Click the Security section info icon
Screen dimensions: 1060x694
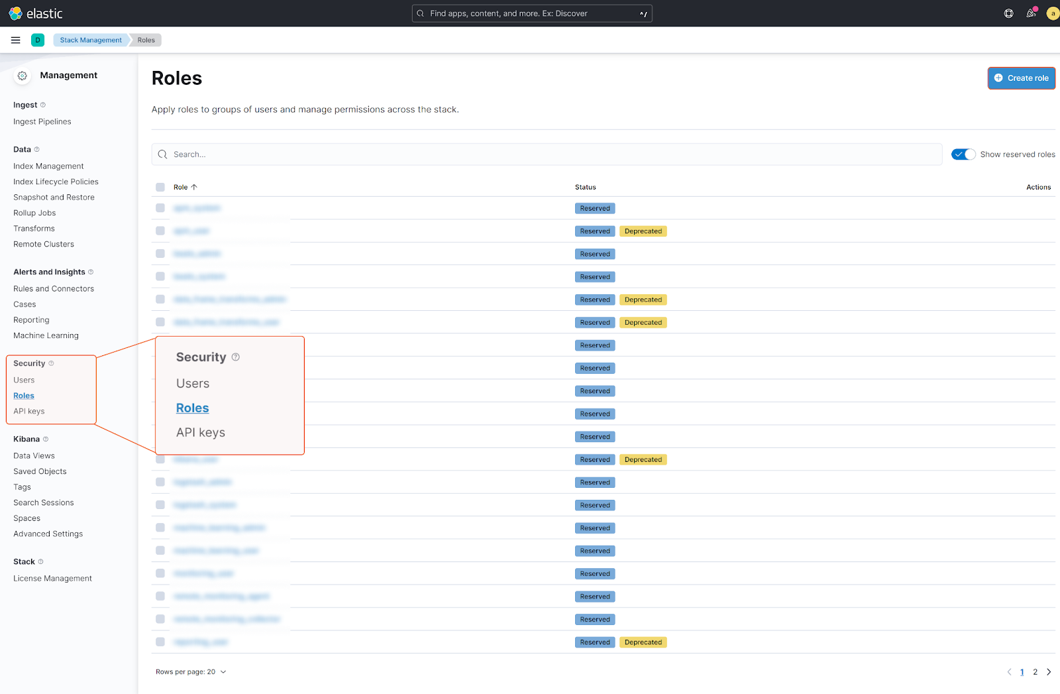coord(51,363)
